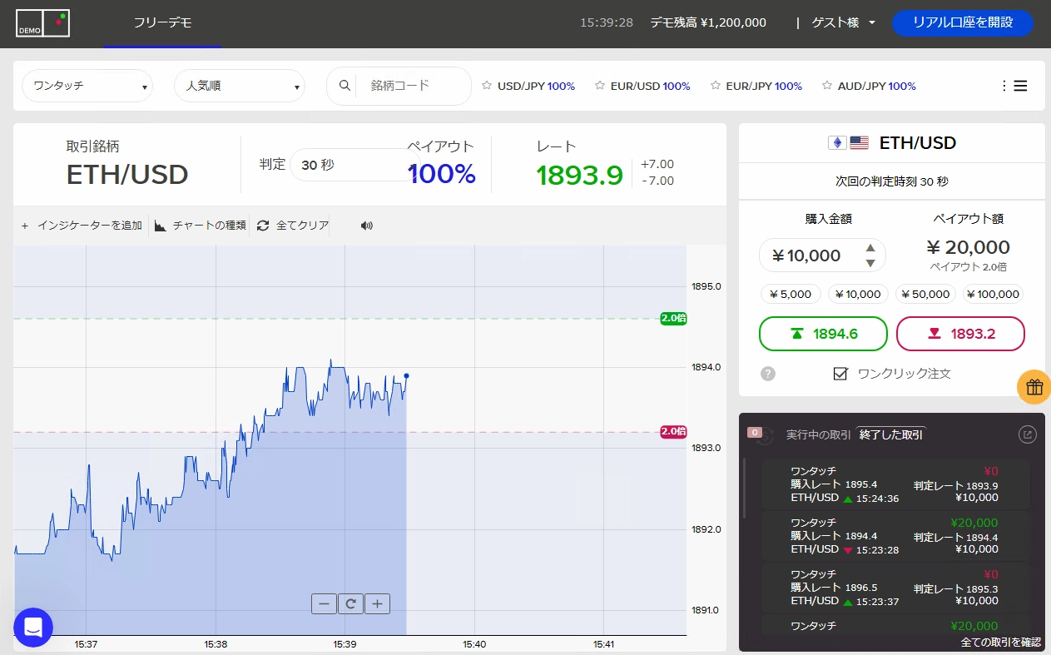
Task: Zoom in the chart with plus button
Action: 377,604
